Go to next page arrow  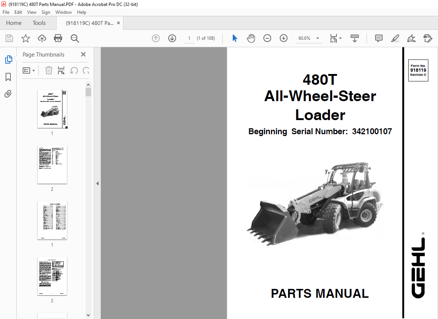(x=172, y=38)
